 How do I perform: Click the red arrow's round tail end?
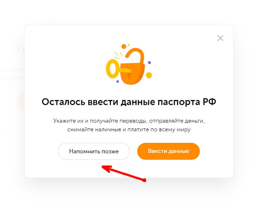click(x=145, y=180)
